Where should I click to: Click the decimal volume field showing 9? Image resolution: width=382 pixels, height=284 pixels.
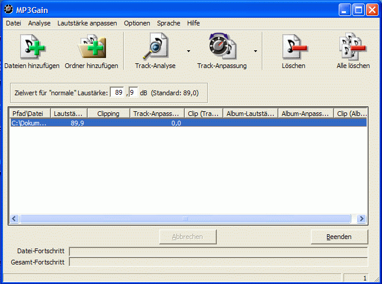pos(133,92)
